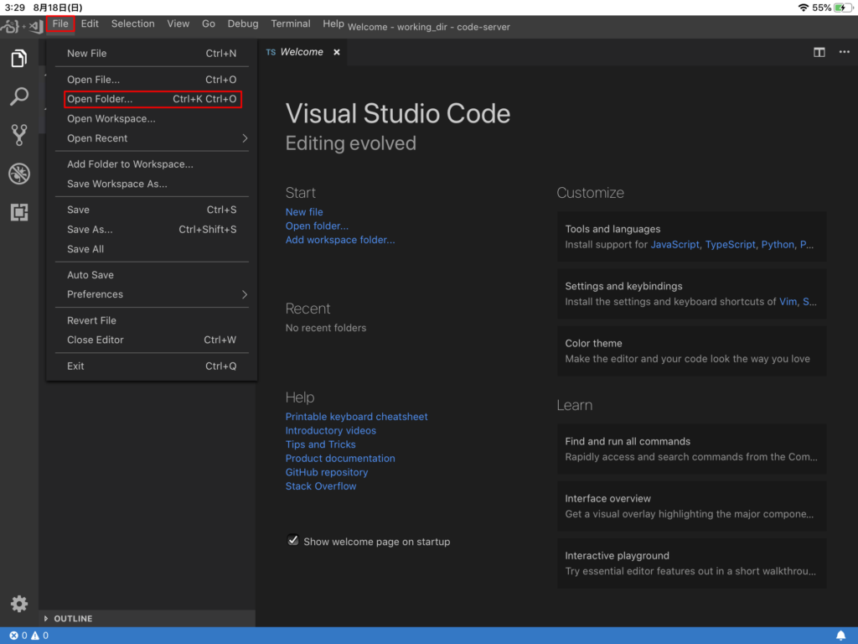
Task: Choose Revert File from the File menu
Action: [x=152, y=320]
